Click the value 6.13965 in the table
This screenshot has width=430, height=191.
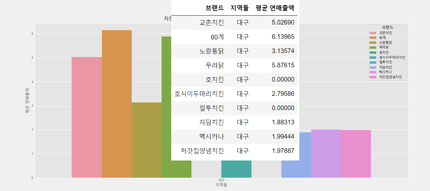click(283, 37)
